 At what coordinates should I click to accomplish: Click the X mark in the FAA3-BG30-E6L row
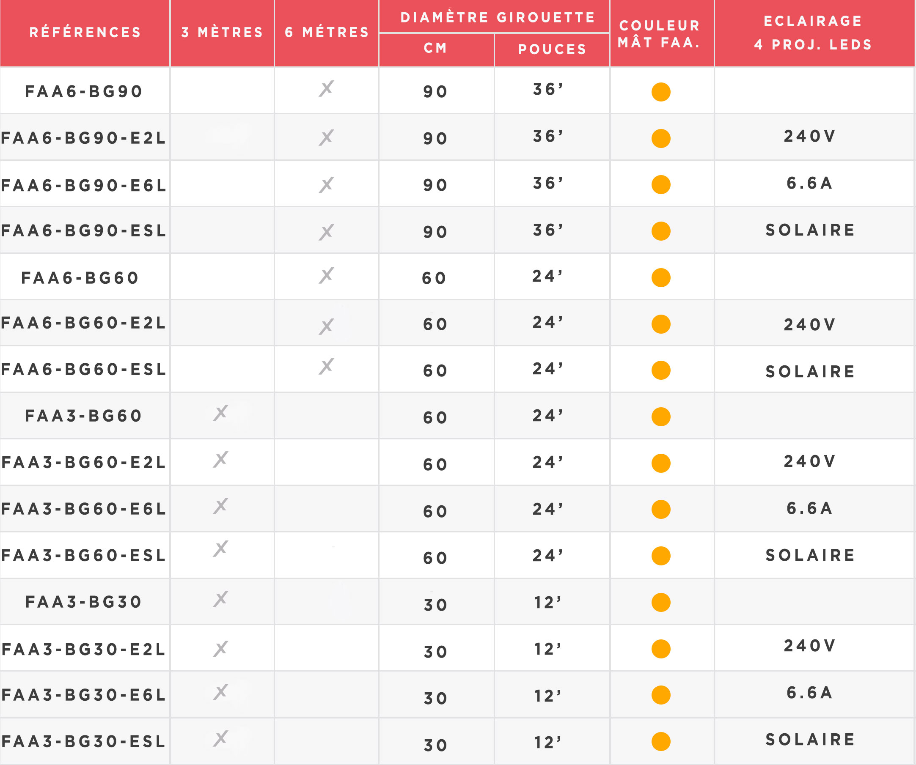coord(221,692)
